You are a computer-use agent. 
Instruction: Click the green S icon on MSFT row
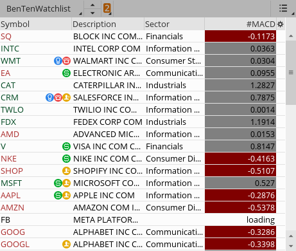coord(58,183)
